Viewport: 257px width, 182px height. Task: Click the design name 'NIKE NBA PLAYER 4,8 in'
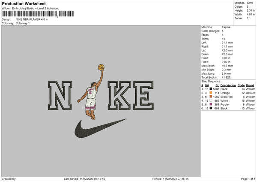32,19
